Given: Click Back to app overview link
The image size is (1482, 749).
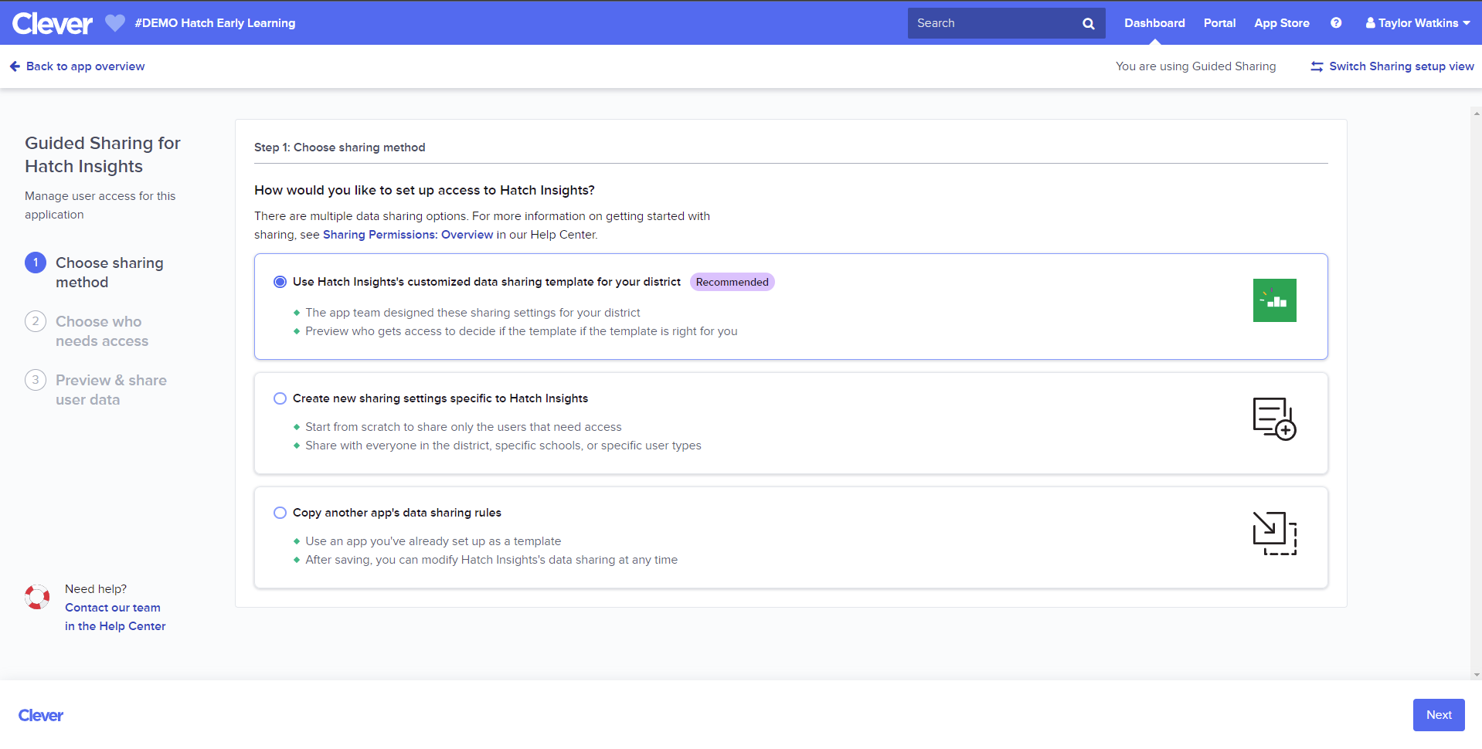Looking at the screenshot, I should pyautogui.click(x=77, y=66).
